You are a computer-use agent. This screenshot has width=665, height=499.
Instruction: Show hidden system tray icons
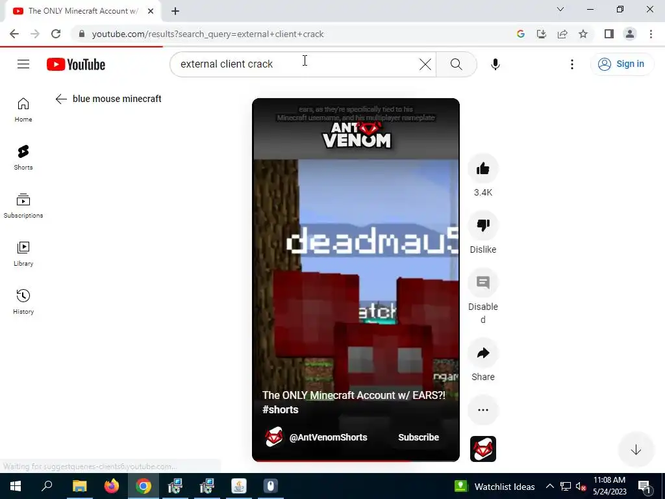click(x=549, y=486)
